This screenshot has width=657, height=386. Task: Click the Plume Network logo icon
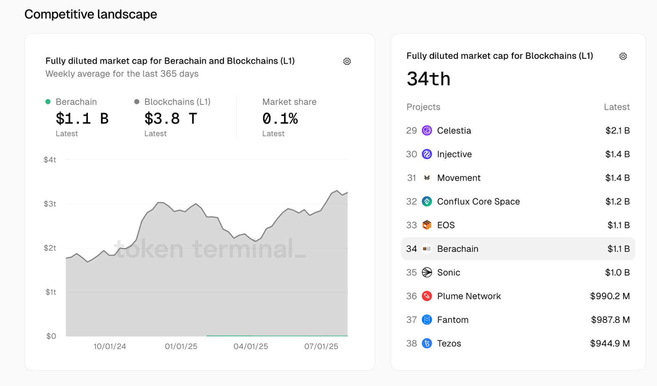tap(427, 296)
